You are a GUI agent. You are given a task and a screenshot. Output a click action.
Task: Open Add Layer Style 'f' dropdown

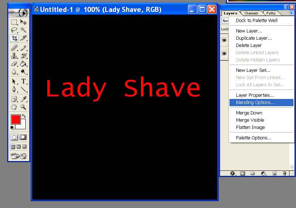pyautogui.click(x=233, y=173)
